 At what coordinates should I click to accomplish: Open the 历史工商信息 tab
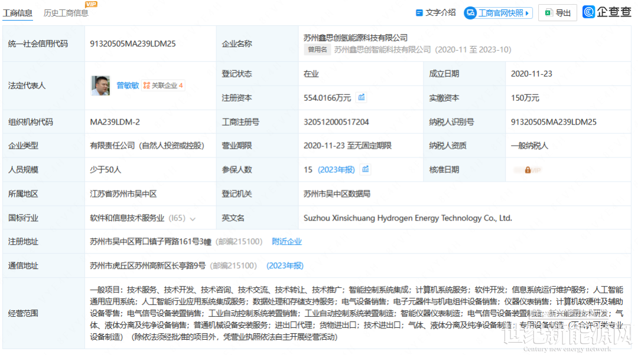pos(66,13)
